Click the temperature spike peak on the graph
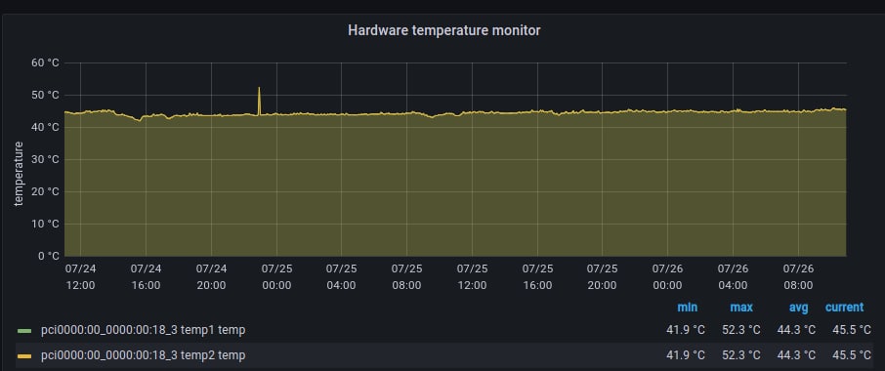Viewport: 885px width, 371px height. [259, 88]
